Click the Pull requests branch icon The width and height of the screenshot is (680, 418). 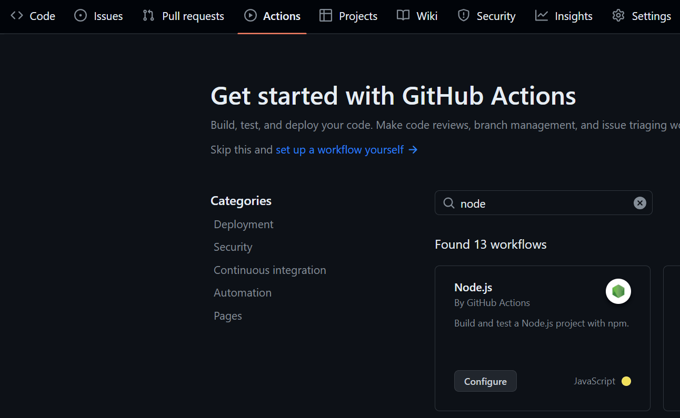(148, 16)
